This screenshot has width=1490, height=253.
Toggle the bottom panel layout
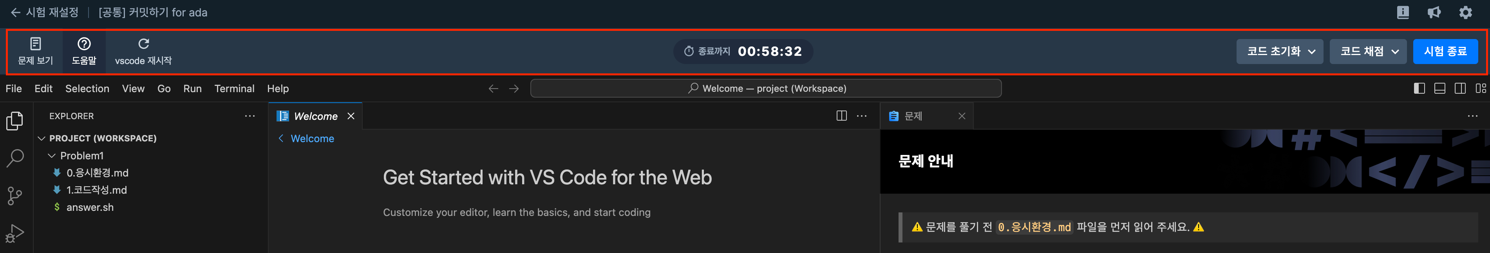[x=1440, y=88]
